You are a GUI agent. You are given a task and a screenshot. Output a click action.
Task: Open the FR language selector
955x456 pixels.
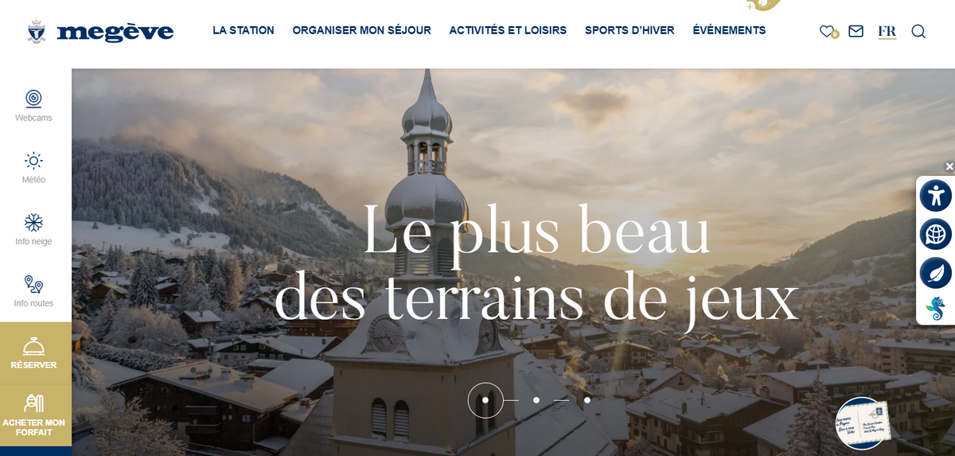pyautogui.click(x=887, y=32)
